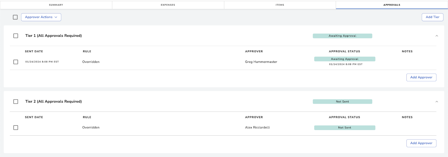The image size is (448, 157).
Task: Click Tier 2 Not Sent header badge
Action: (x=342, y=102)
